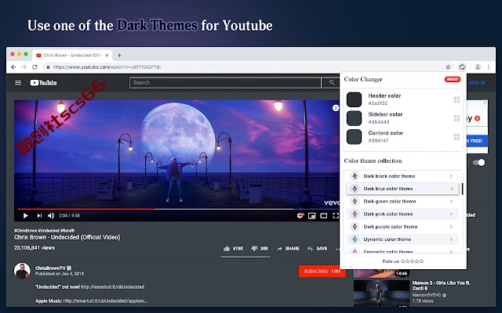Screen dimensions: 502x313
Task: Like the video (615K)
Action: (234, 249)
